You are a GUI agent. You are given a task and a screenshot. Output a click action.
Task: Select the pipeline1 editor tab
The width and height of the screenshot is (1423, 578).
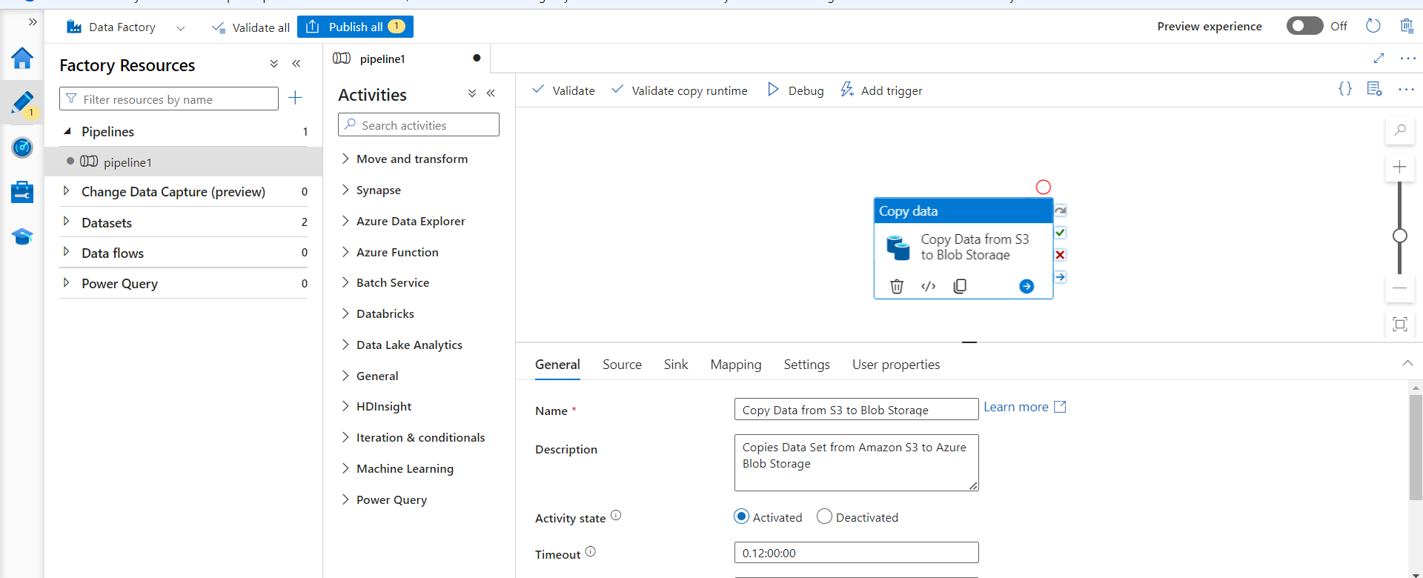(x=407, y=59)
